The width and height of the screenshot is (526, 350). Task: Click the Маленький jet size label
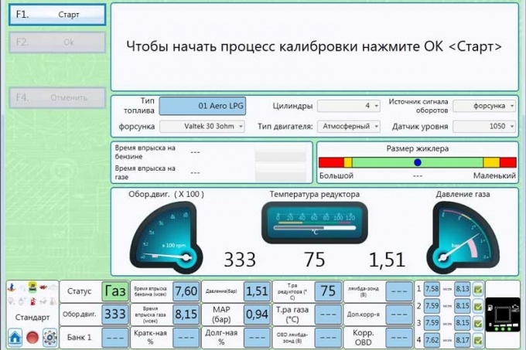click(x=494, y=175)
